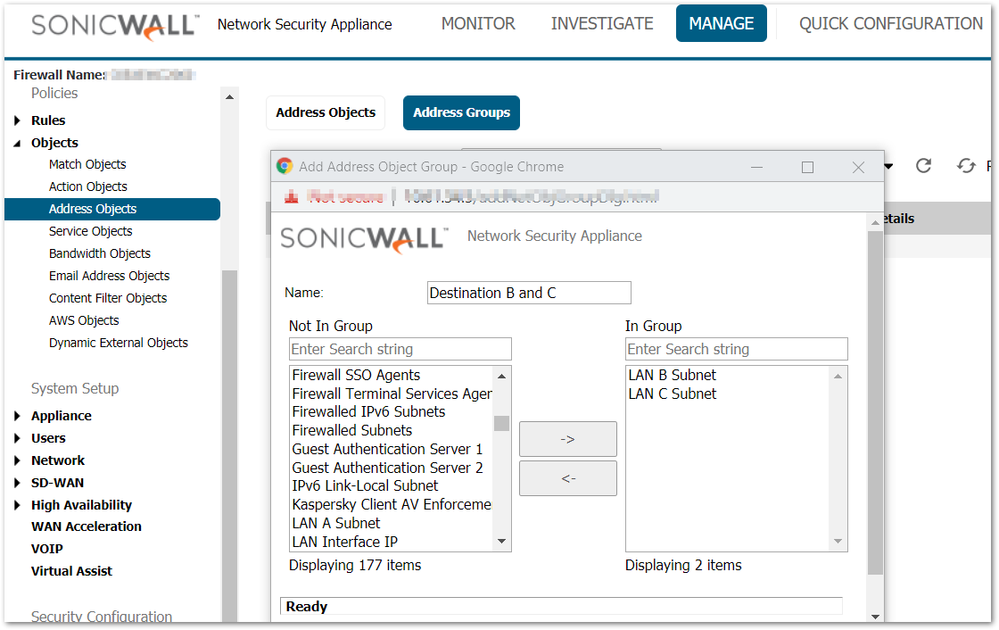The height and width of the screenshot is (630, 999).
Task: Open WAN Acceleration in sidebar
Action: click(86, 526)
